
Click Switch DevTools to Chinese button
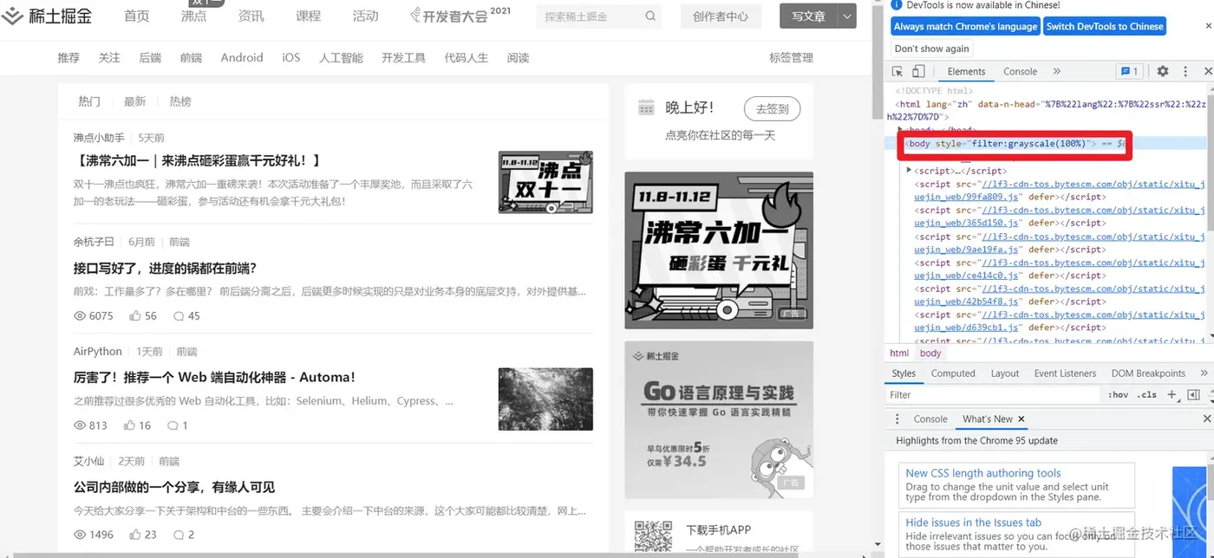[x=1105, y=26]
